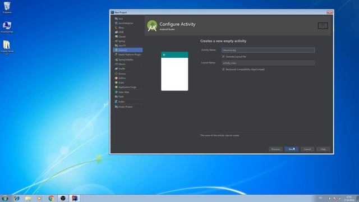Cancel the New Project wizard
359x202 pixels.
point(307,149)
